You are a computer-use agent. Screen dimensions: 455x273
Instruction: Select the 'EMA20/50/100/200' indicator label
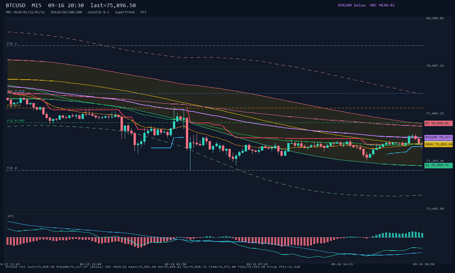tap(66, 12)
